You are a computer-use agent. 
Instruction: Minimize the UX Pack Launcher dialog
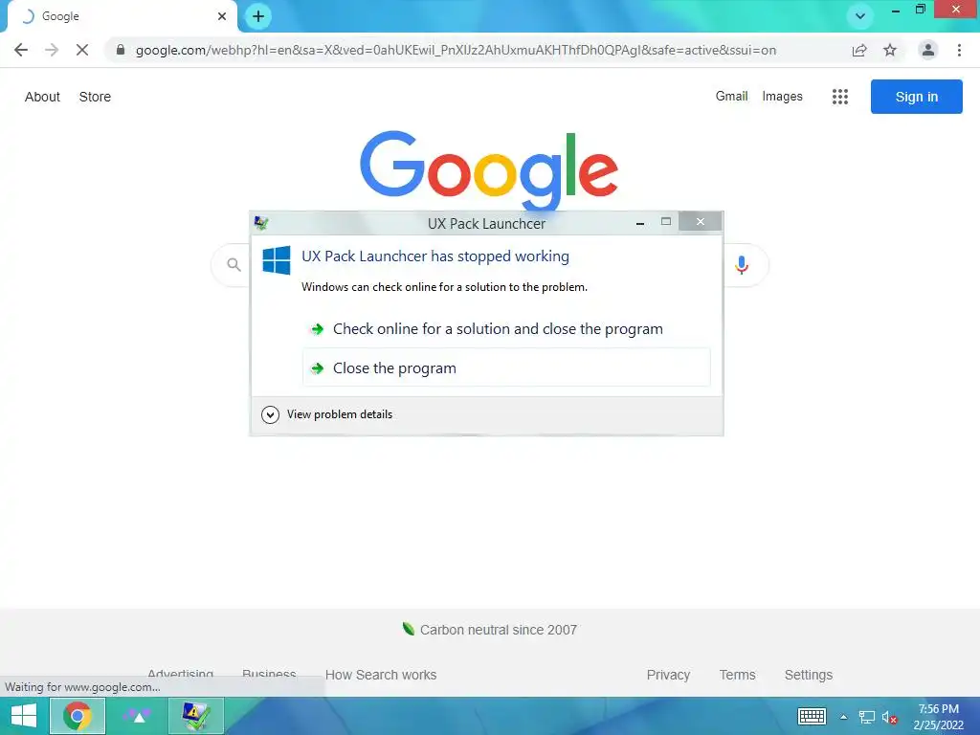click(640, 222)
